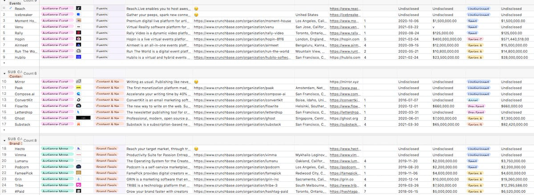Viewport: 534px width, 195px height.
Task: Open the Run The World Crunchbase URL
Action: pyautogui.click(x=242, y=51)
